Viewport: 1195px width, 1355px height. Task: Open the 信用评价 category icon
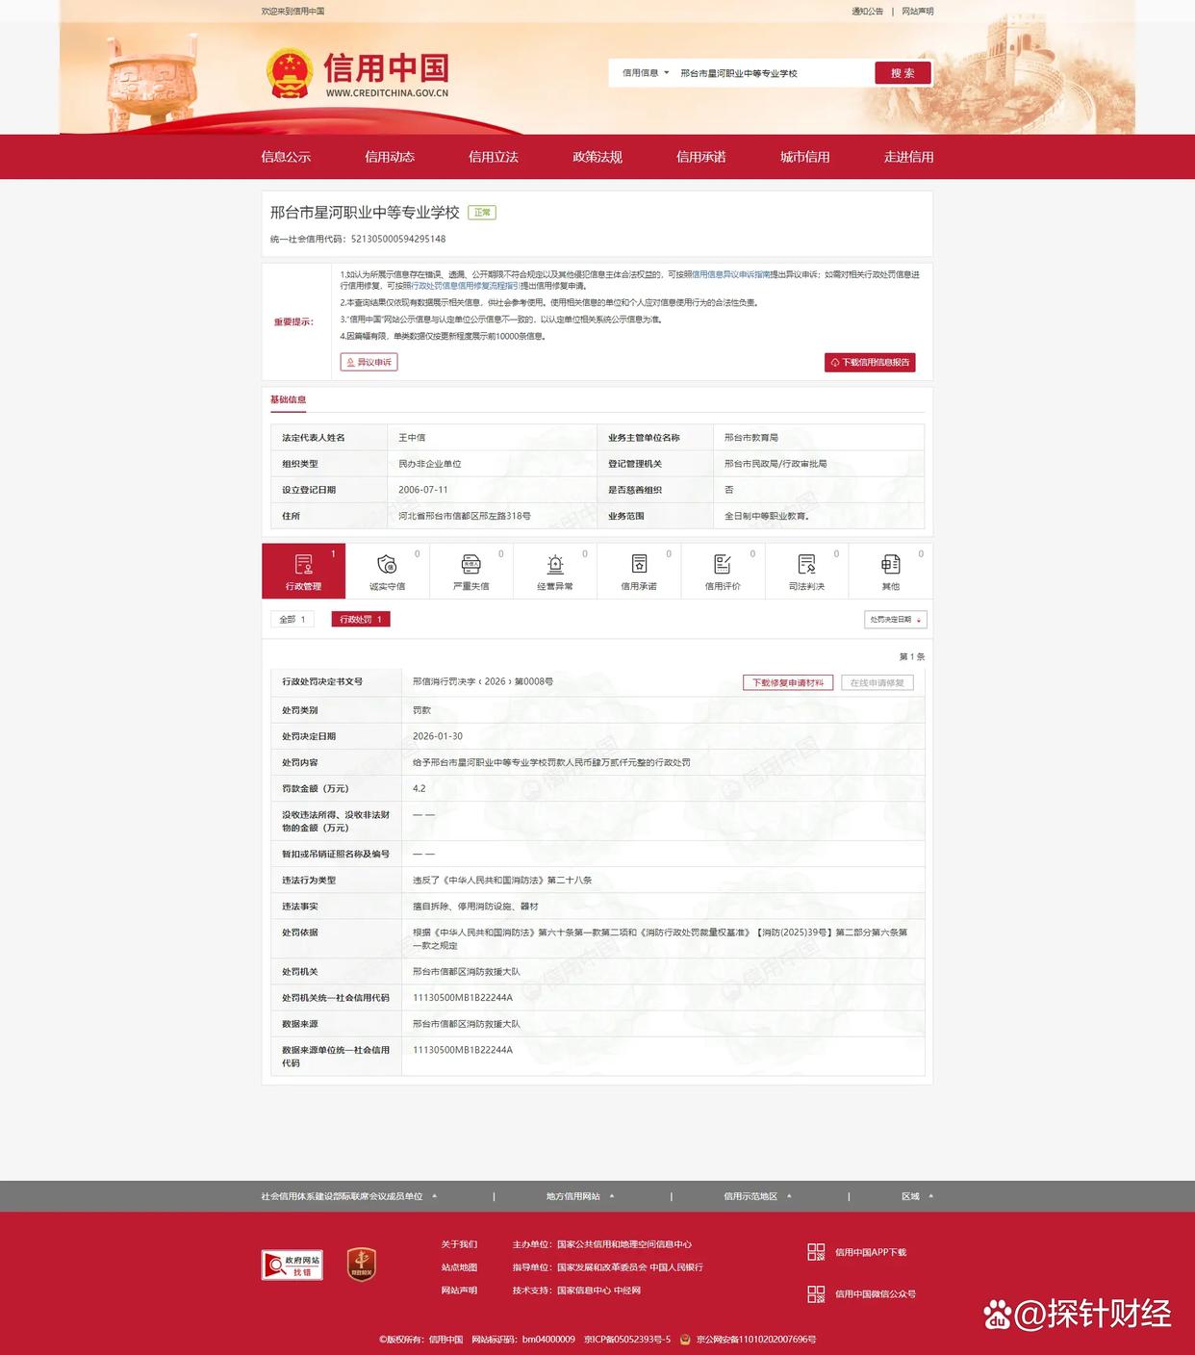(723, 565)
